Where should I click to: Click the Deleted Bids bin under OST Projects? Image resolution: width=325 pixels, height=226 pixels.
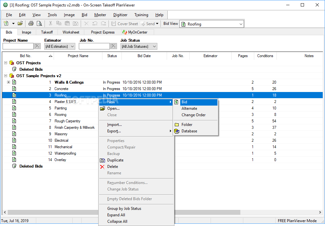pos(14,69)
